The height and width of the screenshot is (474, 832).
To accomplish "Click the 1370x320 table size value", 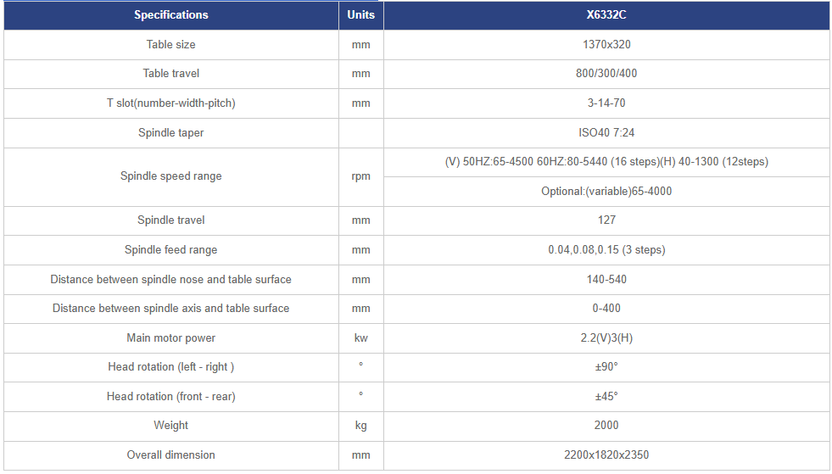I will pyautogui.click(x=606, y=45).
